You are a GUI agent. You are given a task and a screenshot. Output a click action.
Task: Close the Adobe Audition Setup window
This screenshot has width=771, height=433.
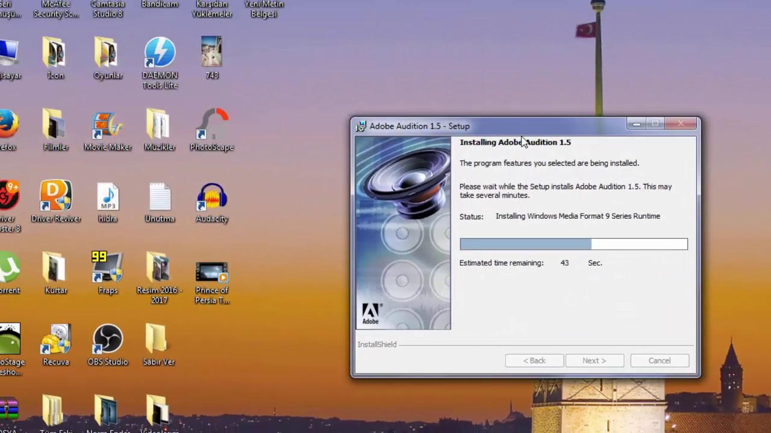681,123
